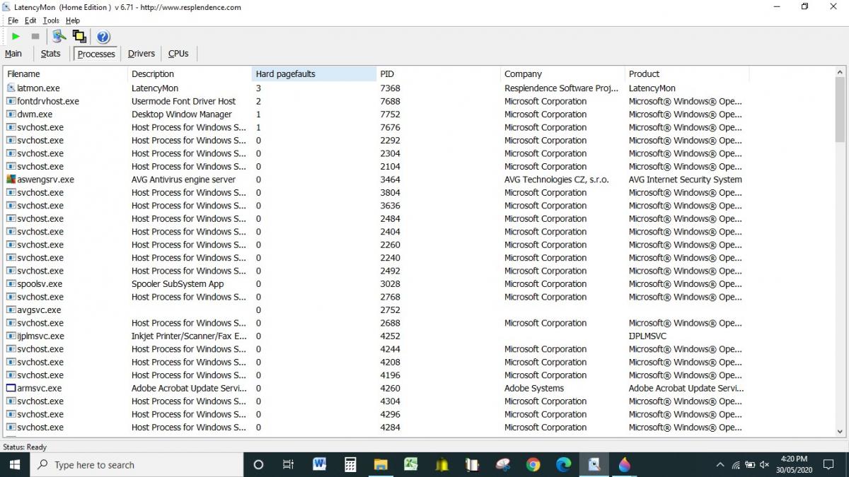Click the icon beside avgsvc.exe

coord(11,310)
